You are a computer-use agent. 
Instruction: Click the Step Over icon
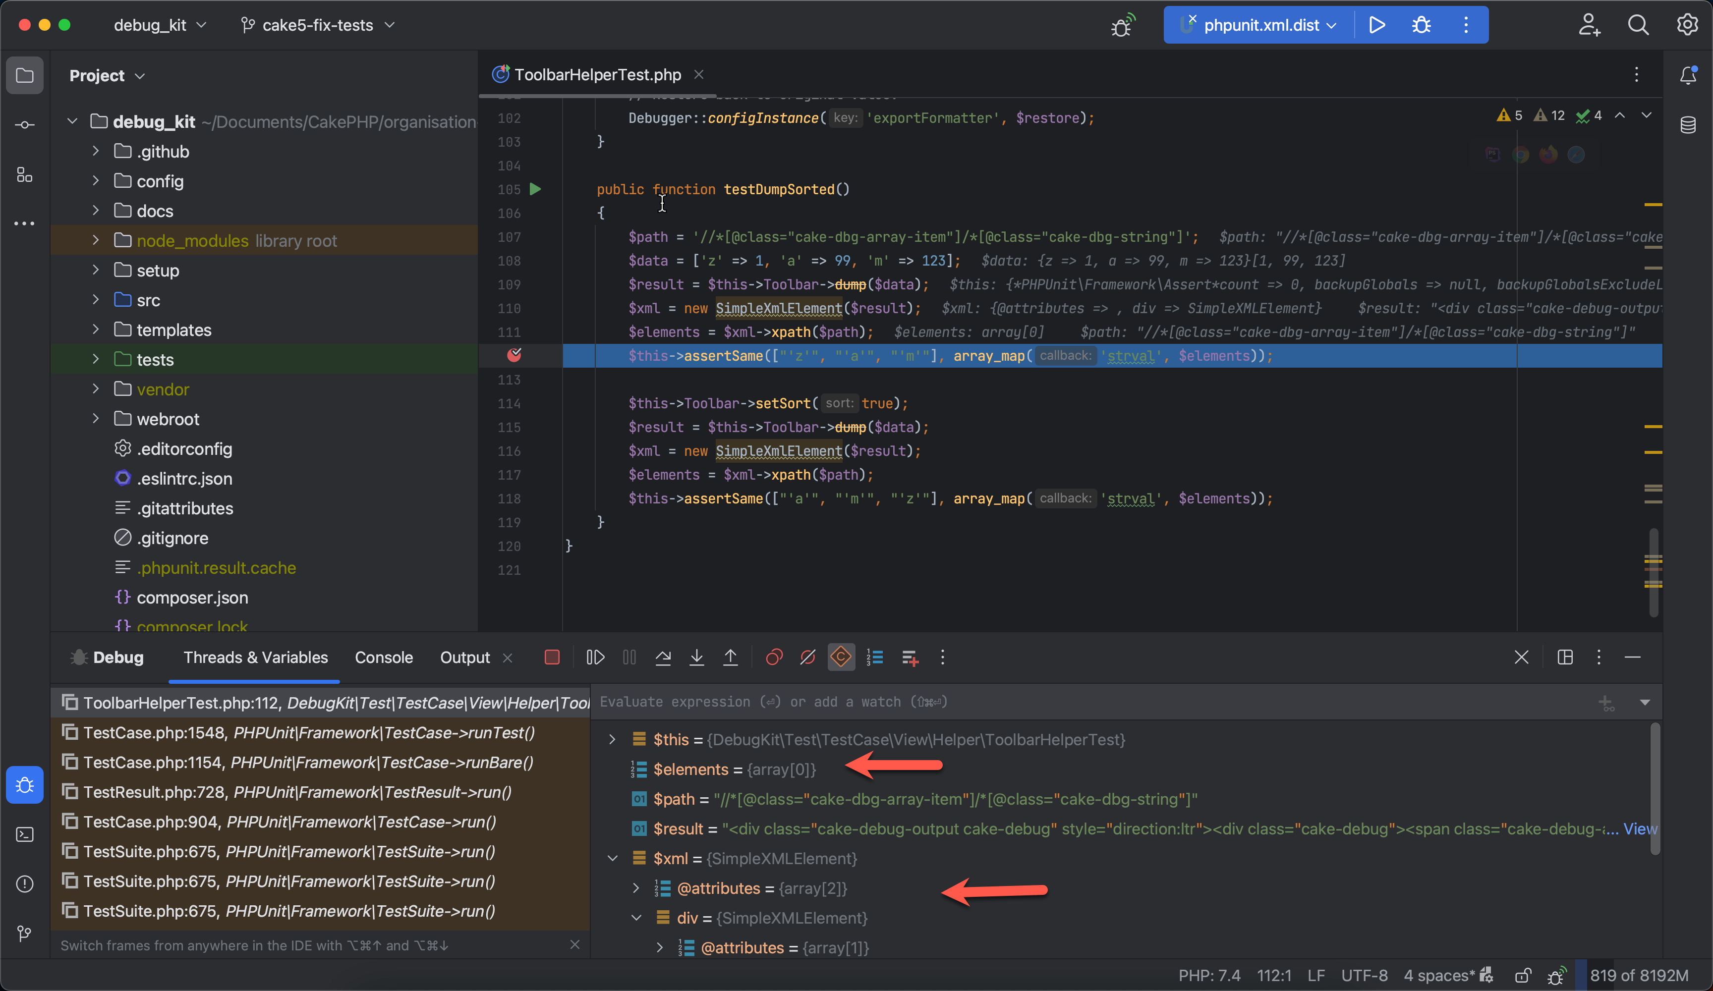point(663,657)
